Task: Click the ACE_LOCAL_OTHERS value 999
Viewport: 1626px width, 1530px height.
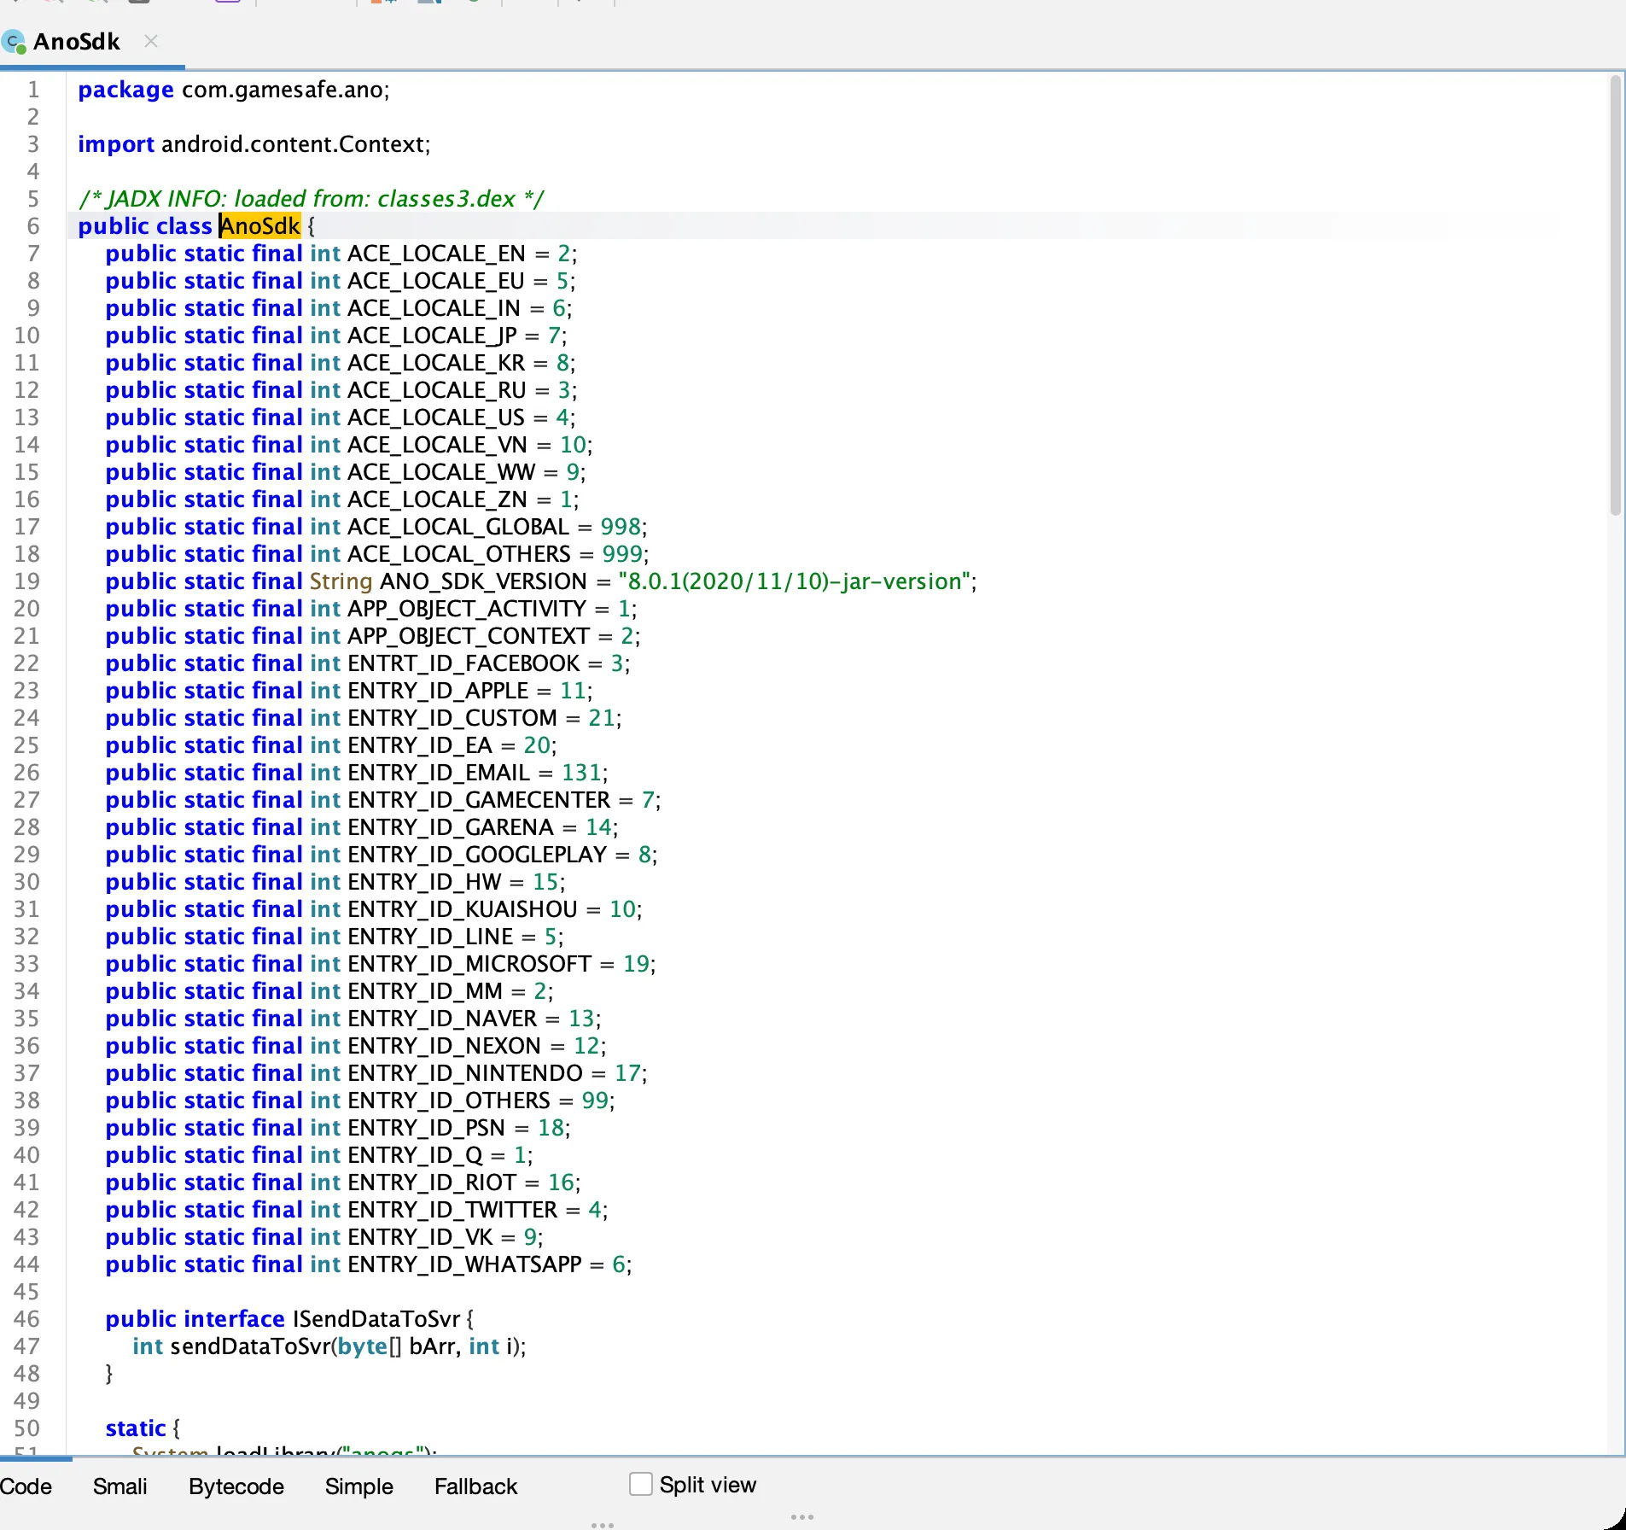Action: [621, 554]
